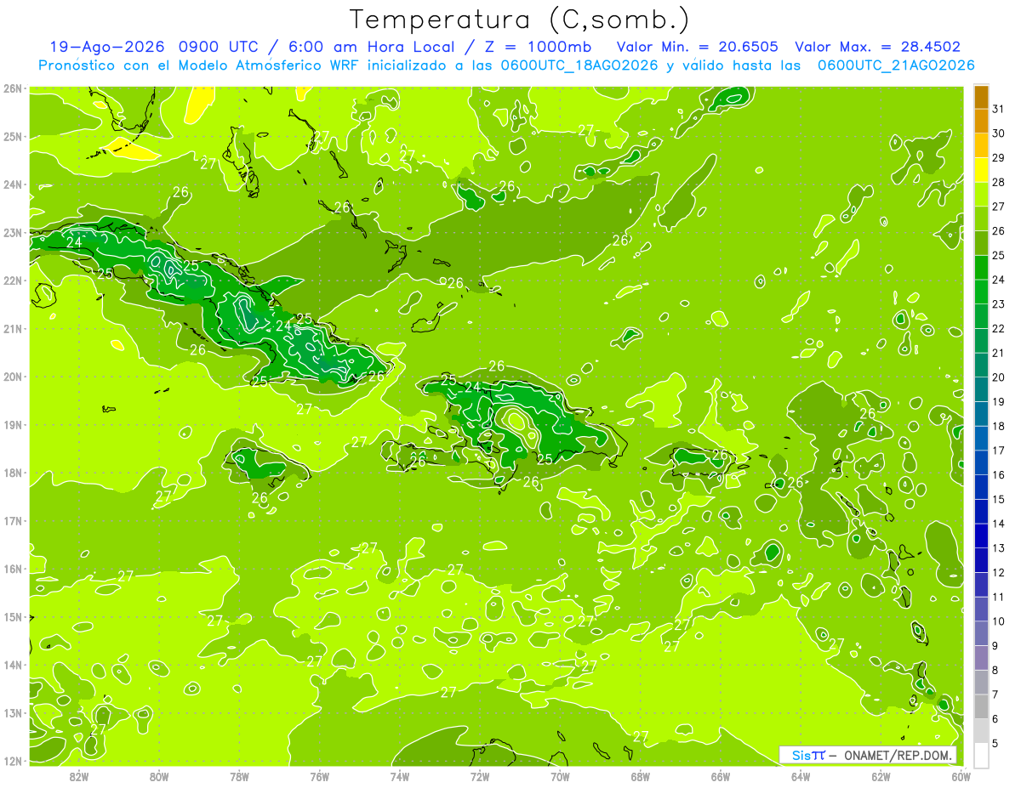Viewport: 1021px width, 788px height.
Task: Click the 70W longitude axis label
Action: click(560, 776)
